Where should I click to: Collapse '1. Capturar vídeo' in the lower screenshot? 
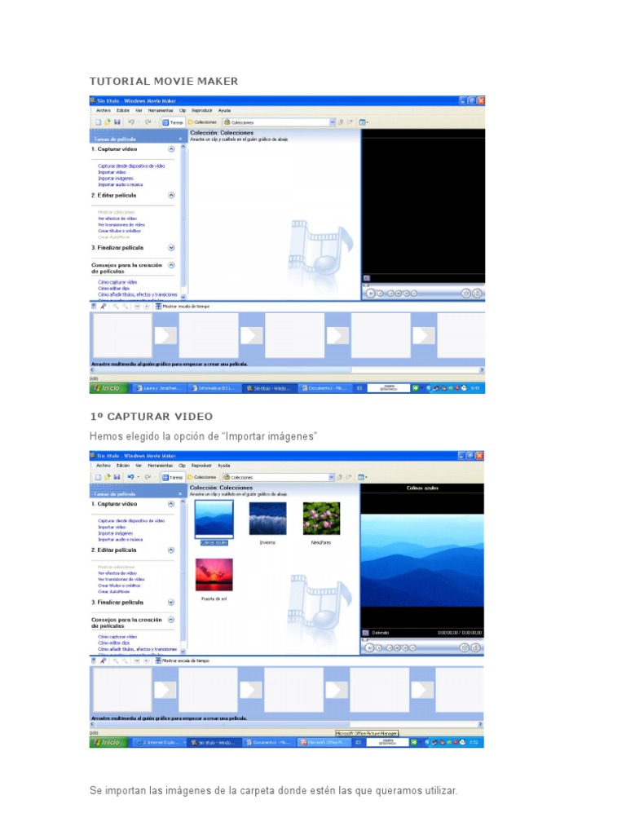[171, 504]
